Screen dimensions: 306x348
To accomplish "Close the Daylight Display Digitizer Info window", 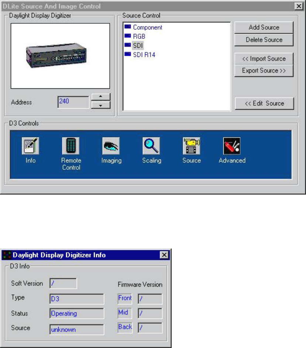I will tap(164, 255).
